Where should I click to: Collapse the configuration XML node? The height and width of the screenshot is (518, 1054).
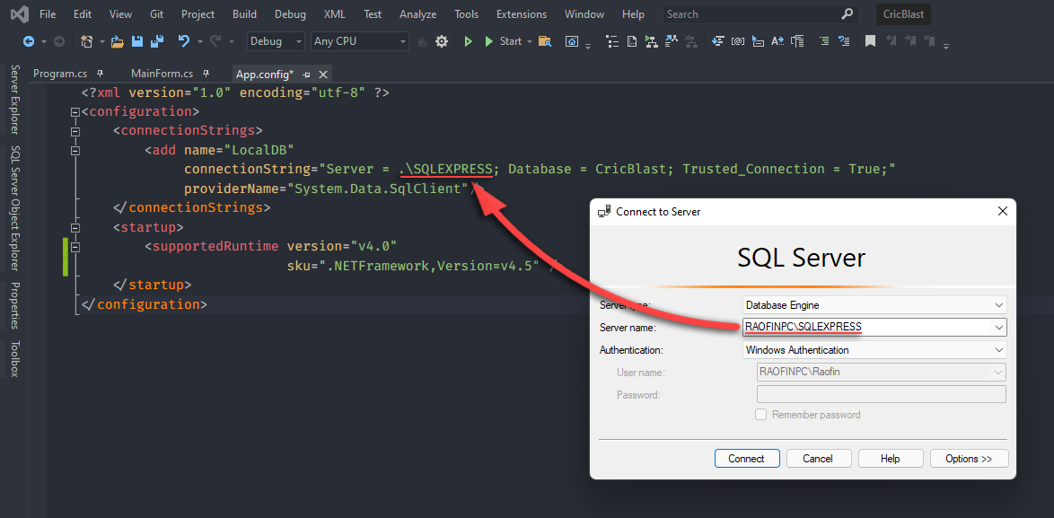click(75, 111)
